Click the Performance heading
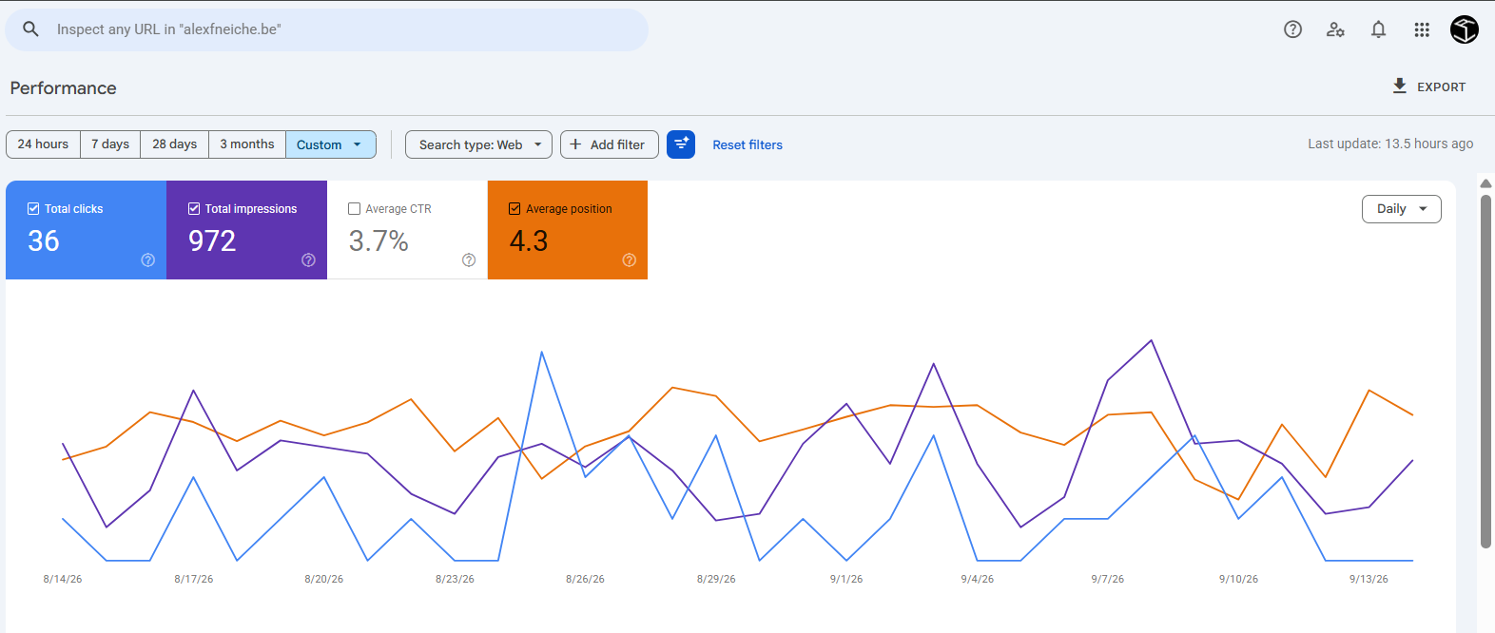 tap(63, 88)
